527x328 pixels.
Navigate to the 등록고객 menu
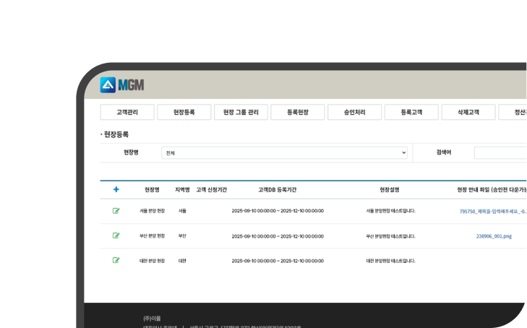(411, 113)
